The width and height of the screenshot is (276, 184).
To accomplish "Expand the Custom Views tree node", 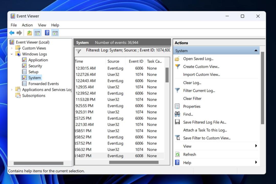I will pos(11,48).
